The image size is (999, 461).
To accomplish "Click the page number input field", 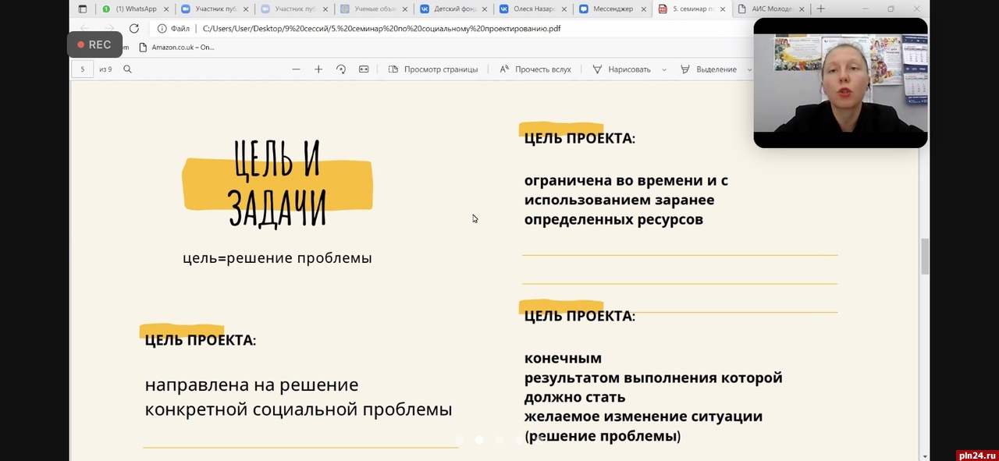I will coord(83,69).
